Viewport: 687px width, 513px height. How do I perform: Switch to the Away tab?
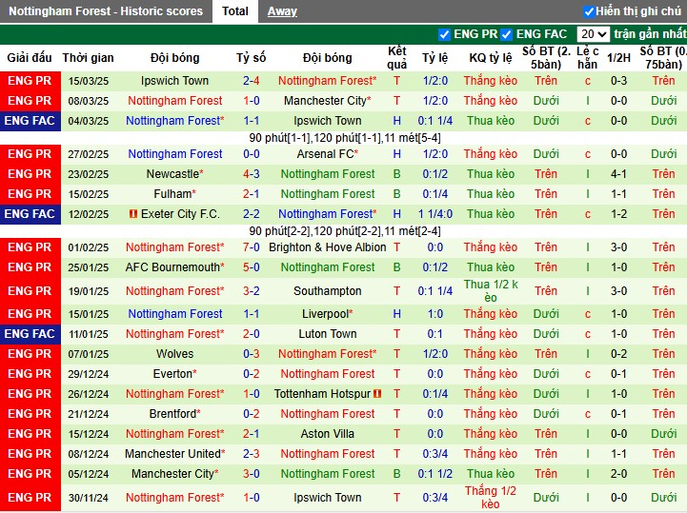(x=282, y=11)
